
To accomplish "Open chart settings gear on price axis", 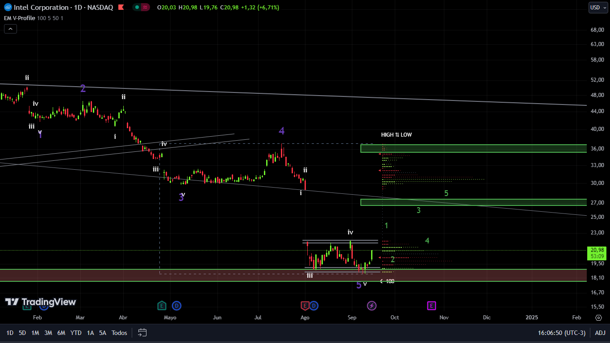I will 598,318.
